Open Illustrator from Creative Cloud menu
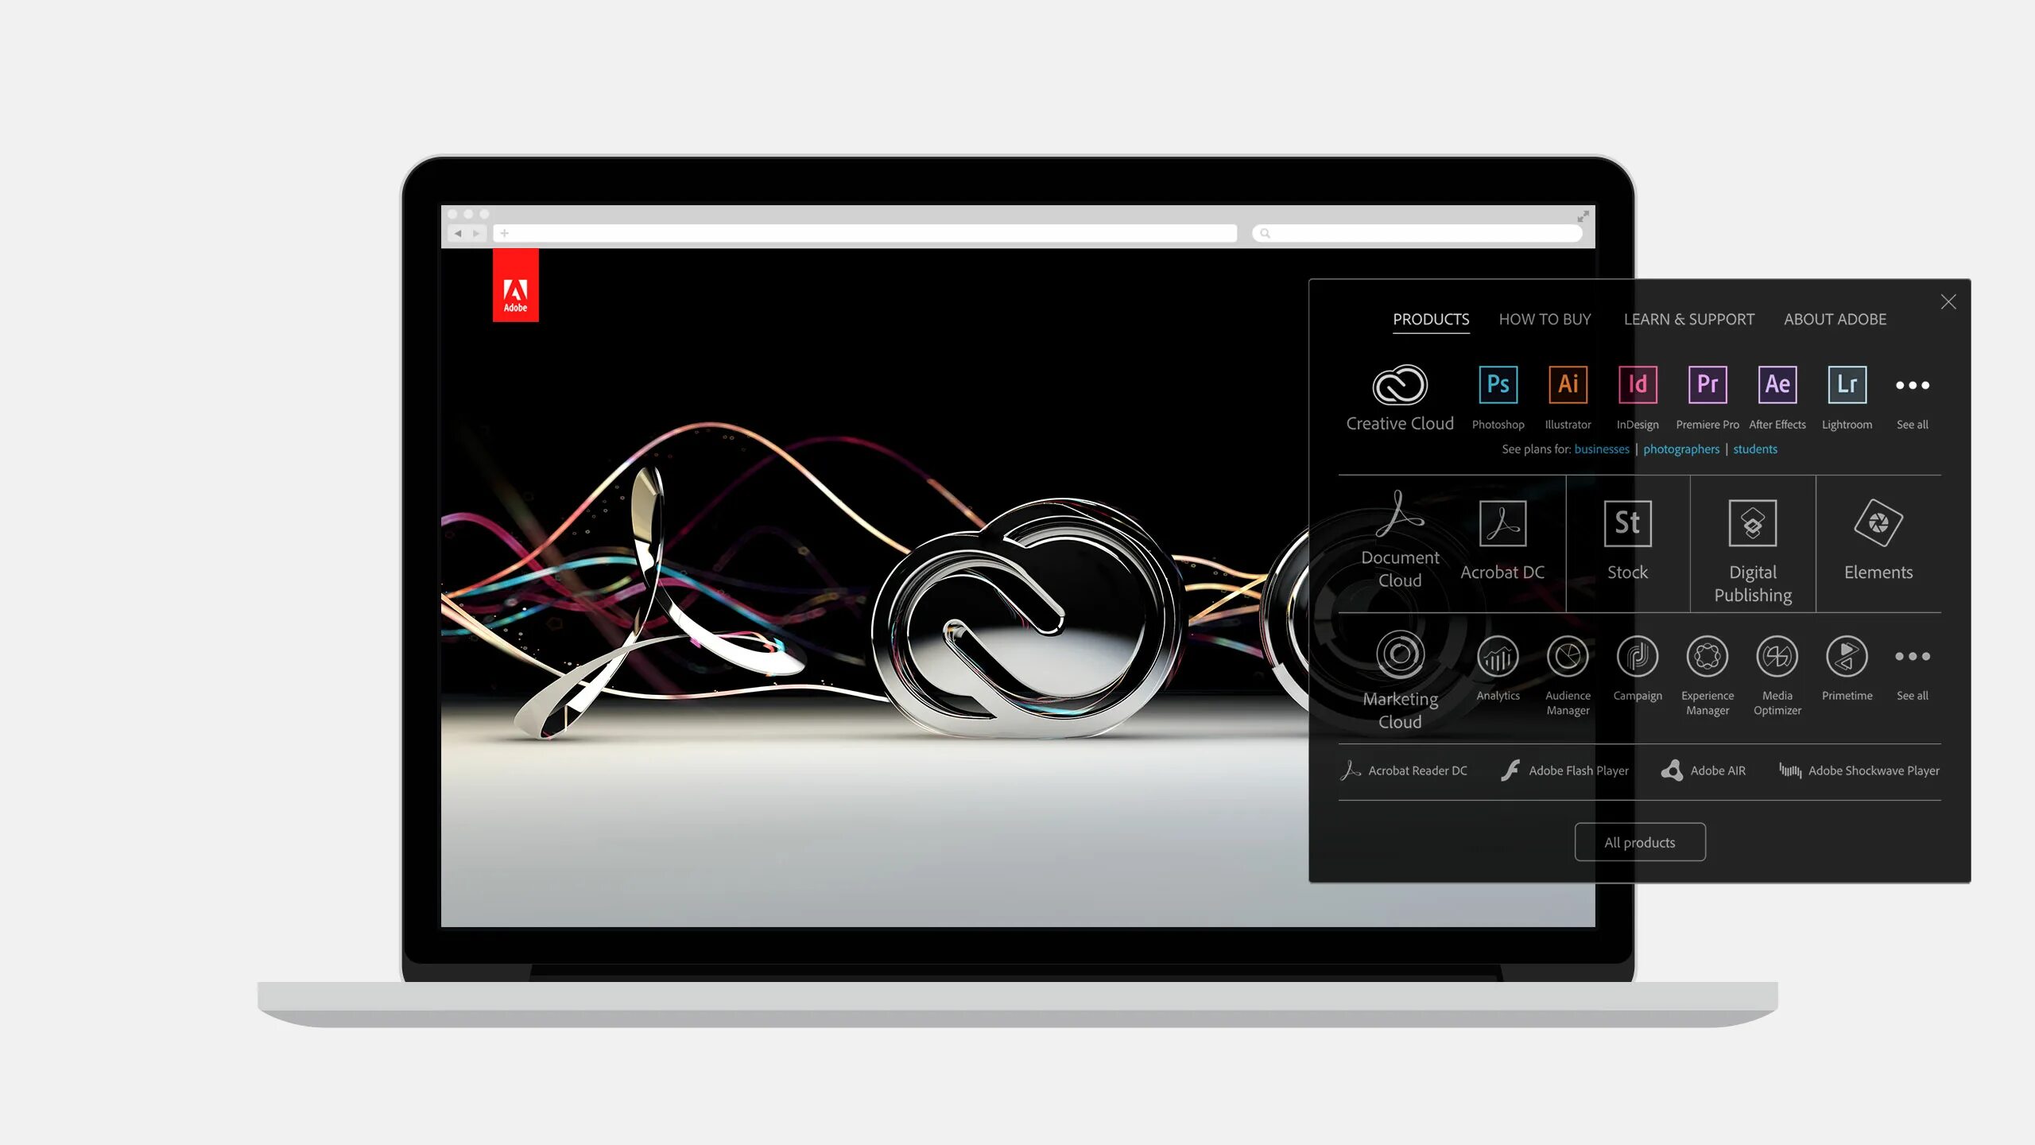 (1568, 385)
